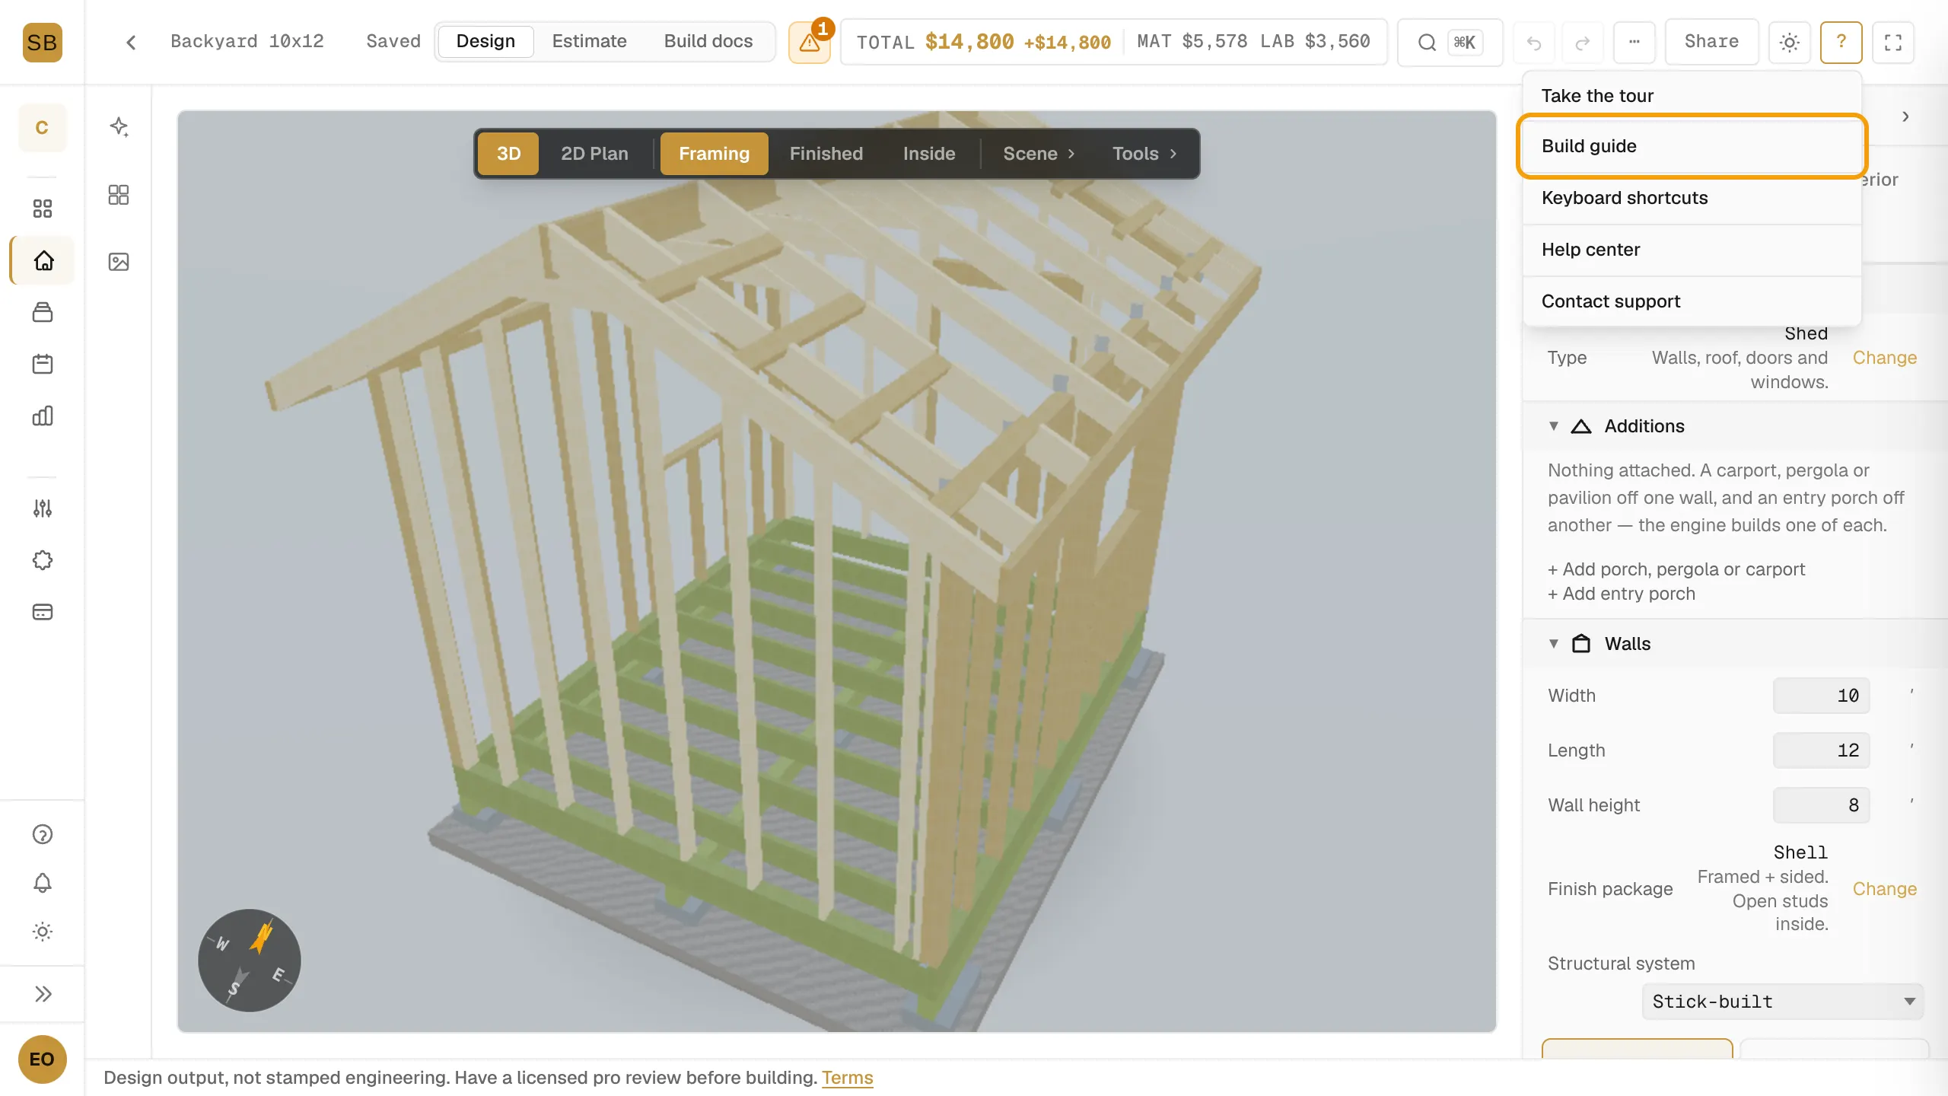1948x1096 pixels.
Task: Expand the Scene submenu
Action: tap(1039, 154)
